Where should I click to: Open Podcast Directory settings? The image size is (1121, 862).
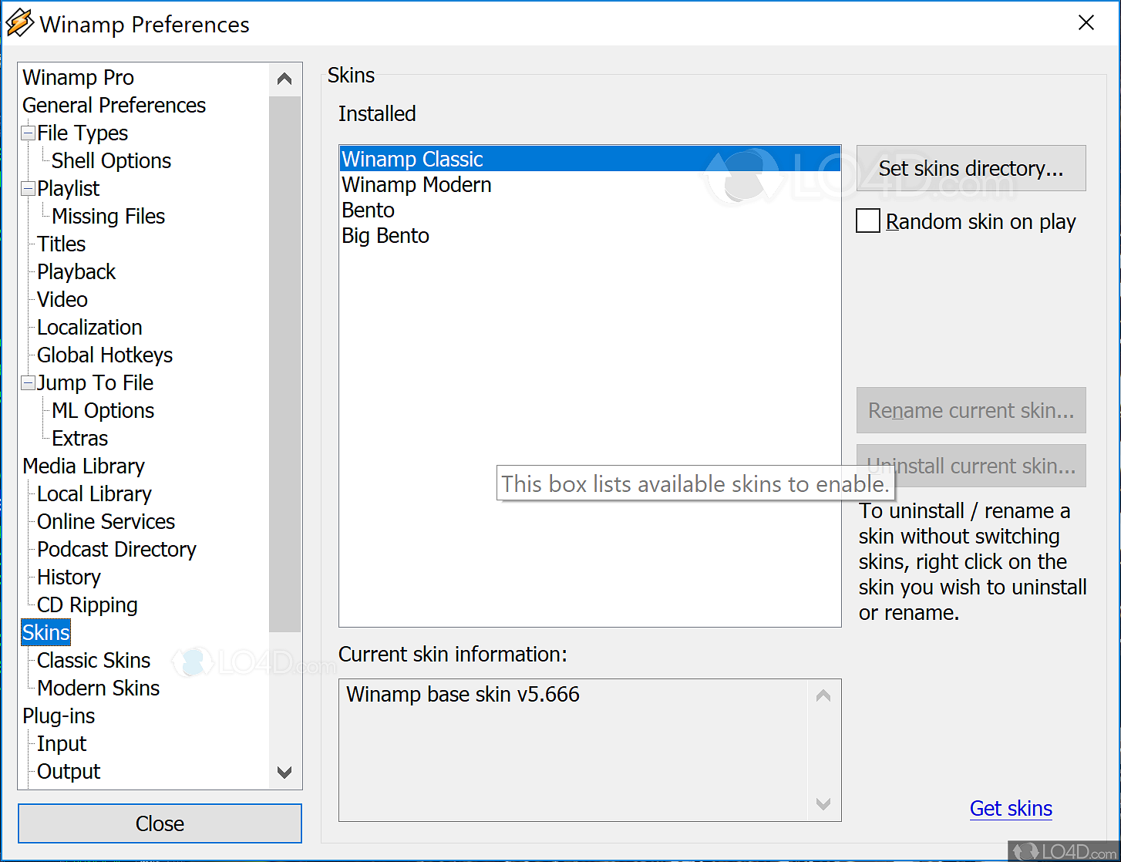point(116,550)
